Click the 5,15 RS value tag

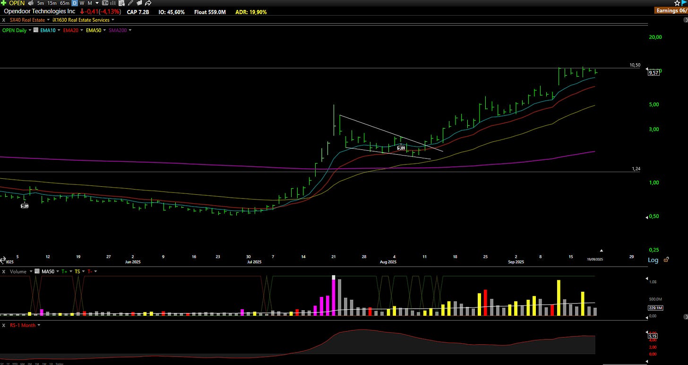652,336
